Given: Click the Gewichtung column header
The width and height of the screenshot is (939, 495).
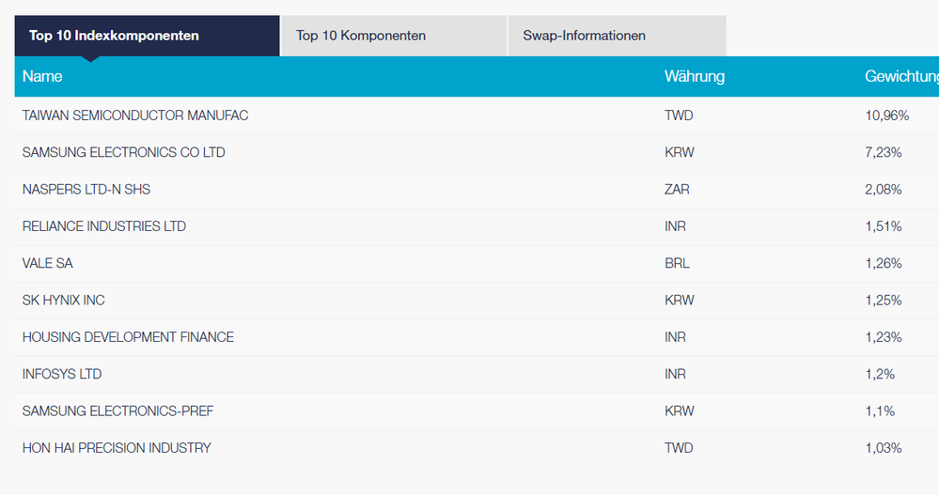Looking at the screenshot, I should pyautogui.click(x=900, y=76).
